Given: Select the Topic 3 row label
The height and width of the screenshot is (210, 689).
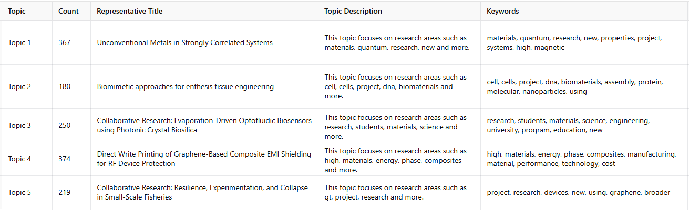Looking at the screenshot, I should pos(19,126).
